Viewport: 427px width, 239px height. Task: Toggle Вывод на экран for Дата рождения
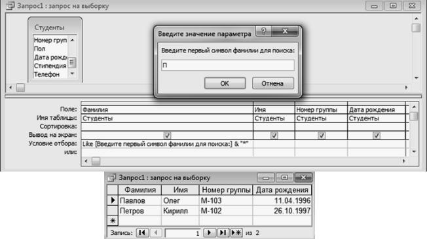(x=377, y=135)
